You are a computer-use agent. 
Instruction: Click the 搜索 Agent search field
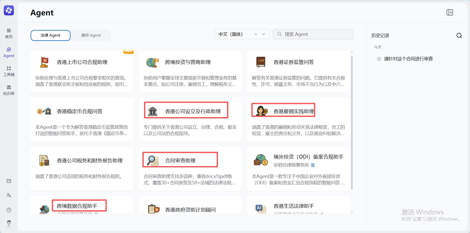313,34
